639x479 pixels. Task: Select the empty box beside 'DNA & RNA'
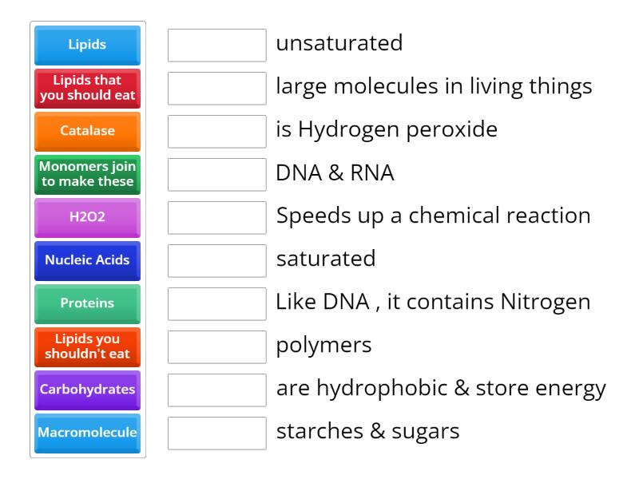[x=216, y=174]
